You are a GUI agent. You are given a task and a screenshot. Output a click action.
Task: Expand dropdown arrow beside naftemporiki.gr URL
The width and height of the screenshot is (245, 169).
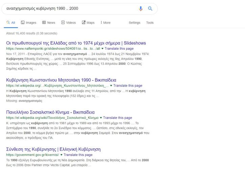coord(102,49)
